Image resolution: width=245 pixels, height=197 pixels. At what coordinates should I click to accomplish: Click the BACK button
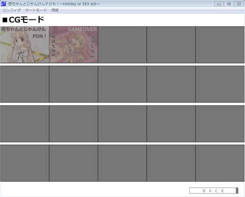pyautogui.click(x=214, y=191)
